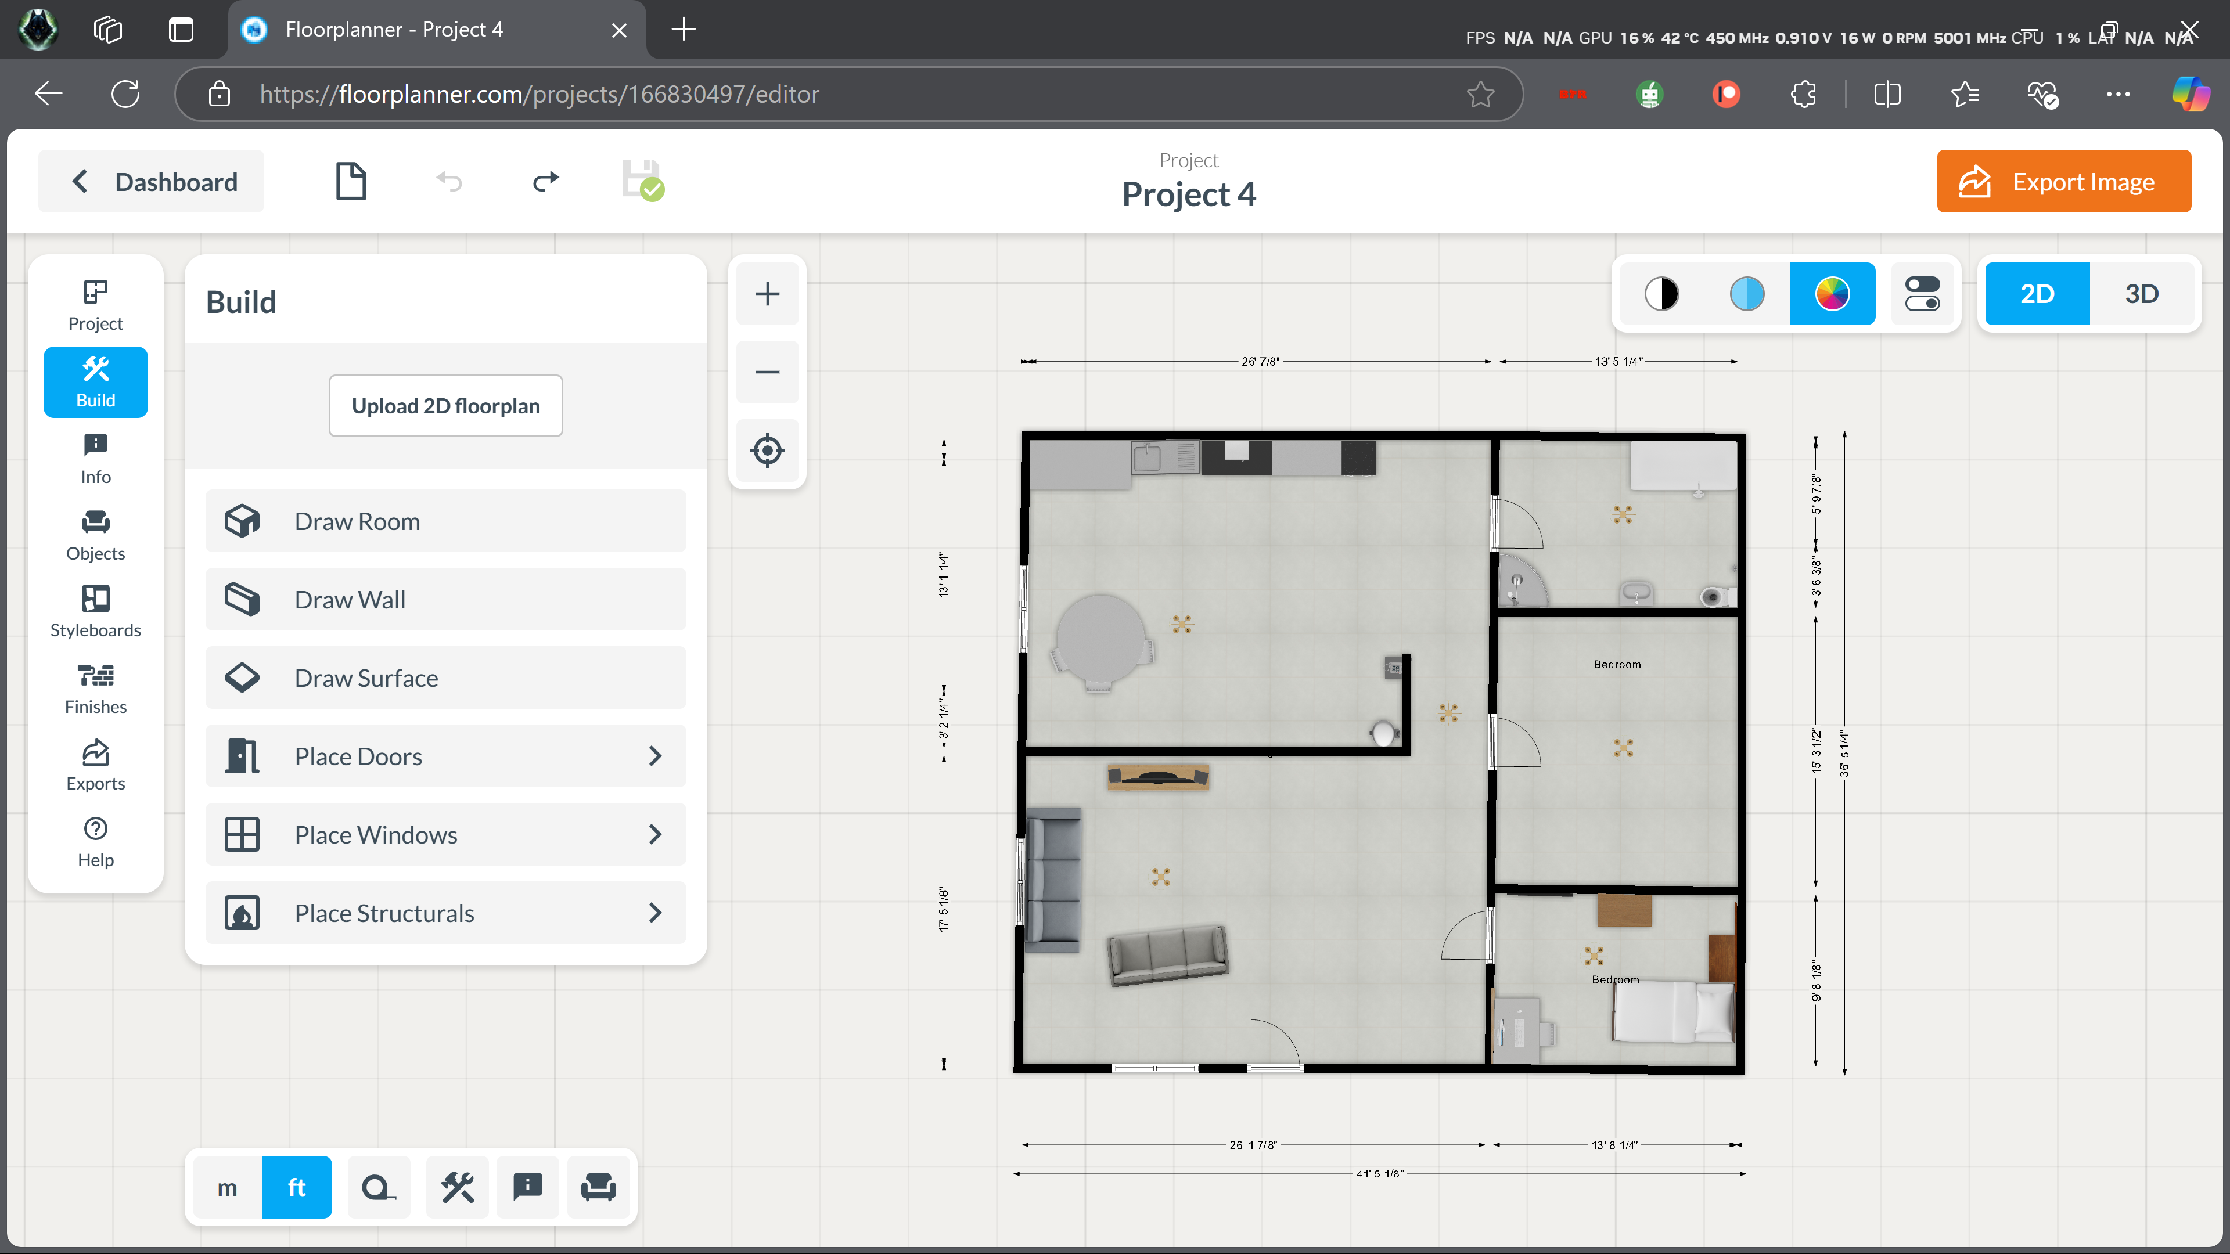Image resolution: width=2230 pixels, height=1254 pixels.
Task: Expand the Place Doors submenu
Action: click(446, 756)
